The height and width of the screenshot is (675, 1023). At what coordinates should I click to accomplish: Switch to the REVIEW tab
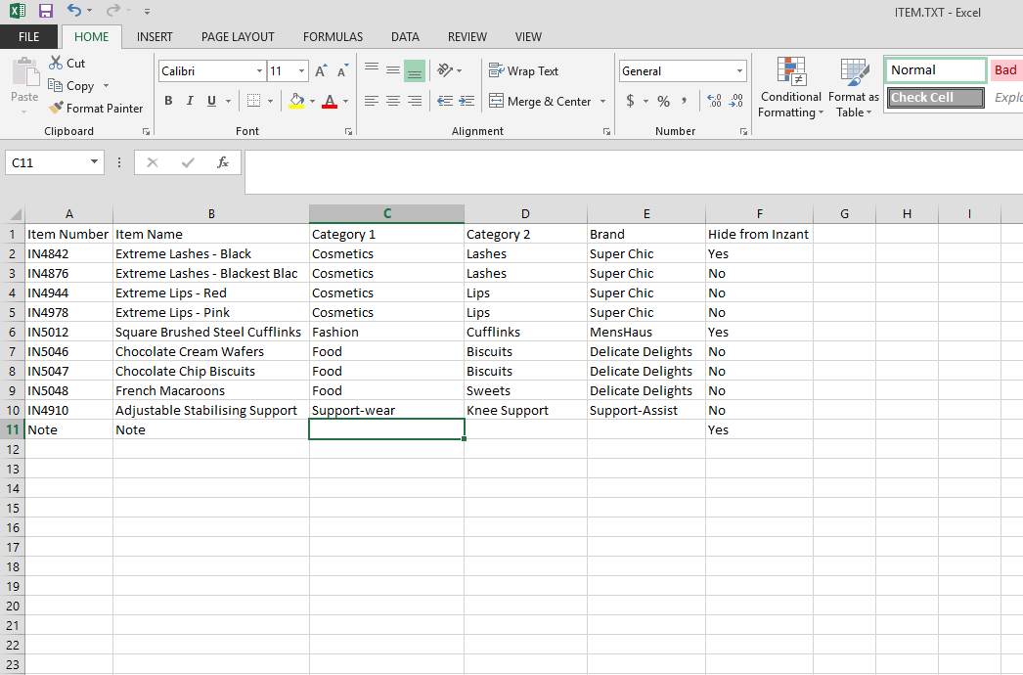[x=467, y=36]
